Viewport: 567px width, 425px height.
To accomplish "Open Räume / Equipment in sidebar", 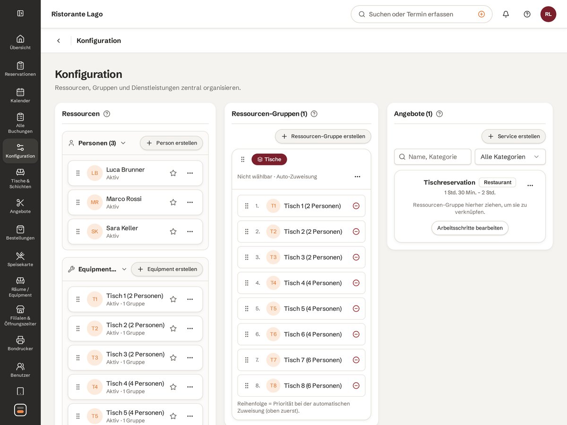I will [20, 287].
